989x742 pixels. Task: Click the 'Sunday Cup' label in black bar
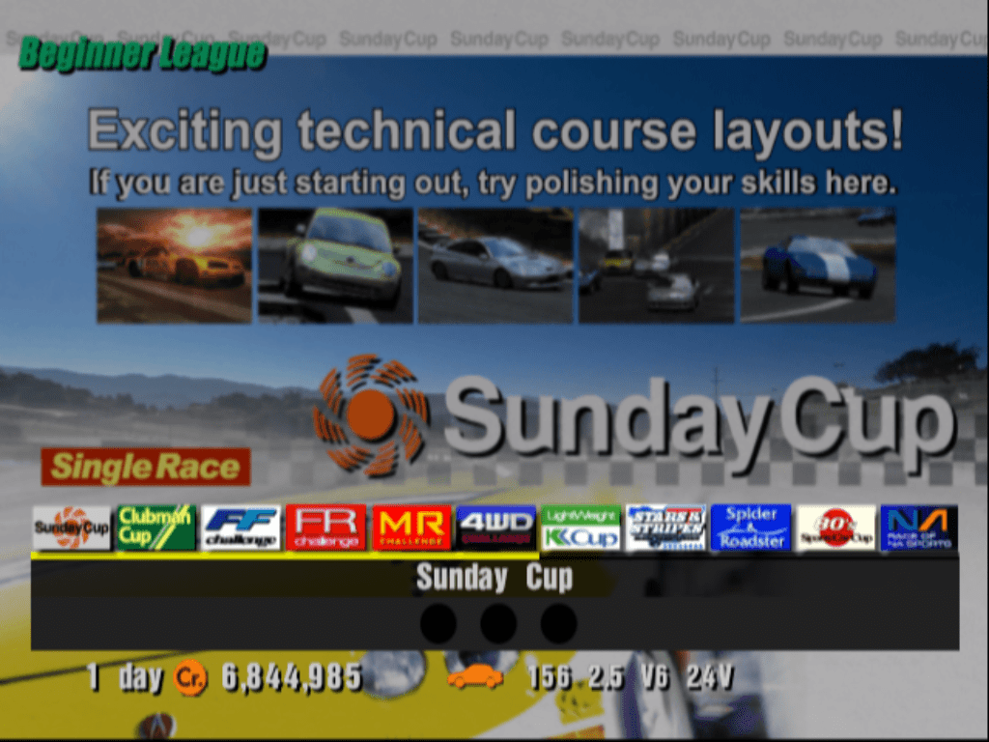point(494,577)
